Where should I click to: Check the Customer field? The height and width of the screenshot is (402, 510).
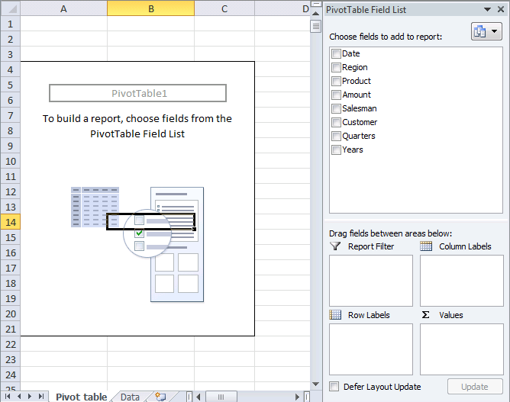[336, 122]
